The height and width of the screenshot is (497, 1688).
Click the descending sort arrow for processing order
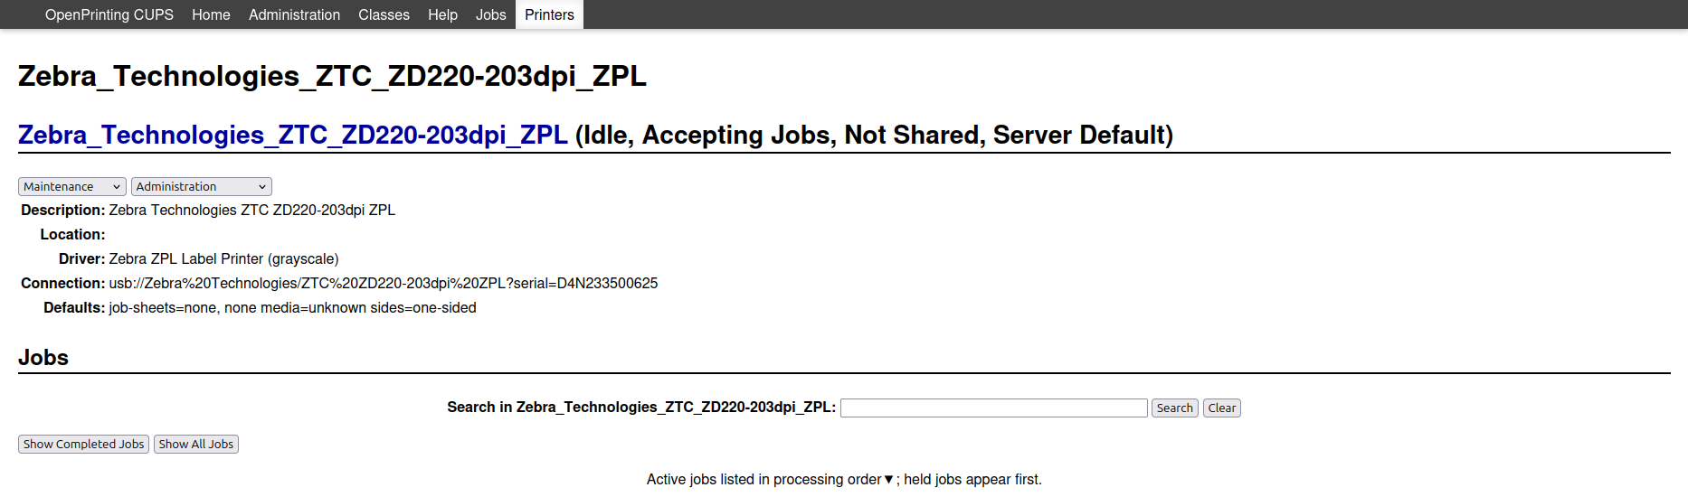tap(888, 480)
